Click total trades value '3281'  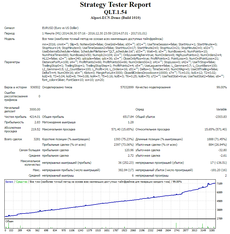coord(37,139)
